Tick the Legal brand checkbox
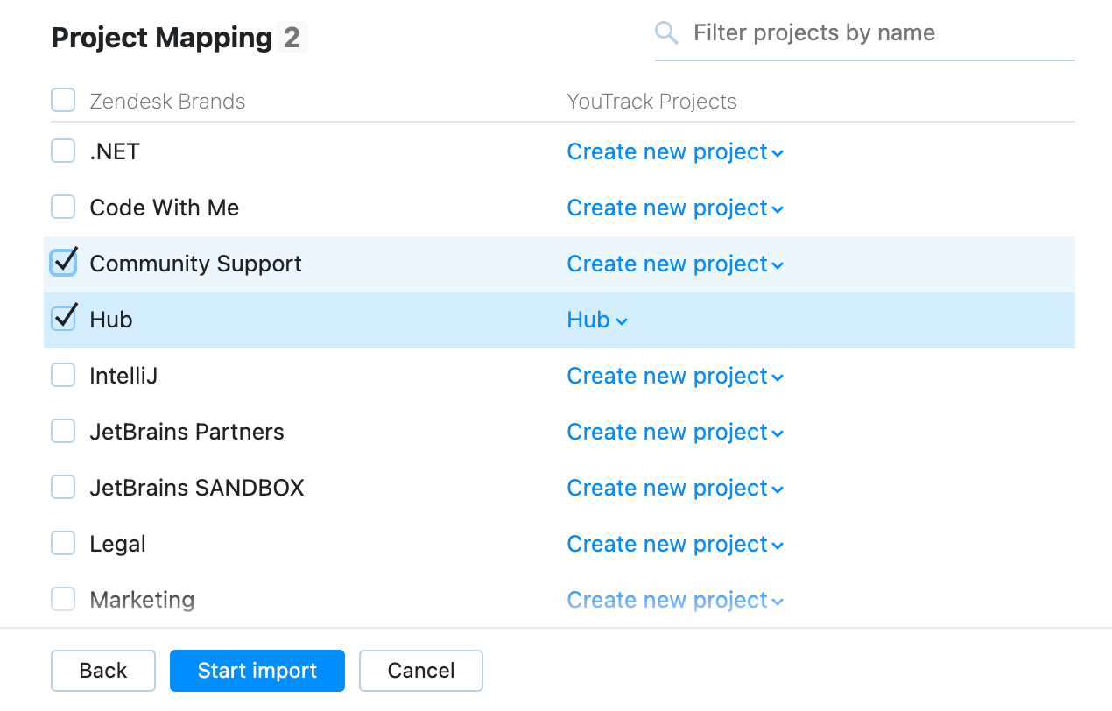This screenshot has height=711, width=1112. click(63, 544)
